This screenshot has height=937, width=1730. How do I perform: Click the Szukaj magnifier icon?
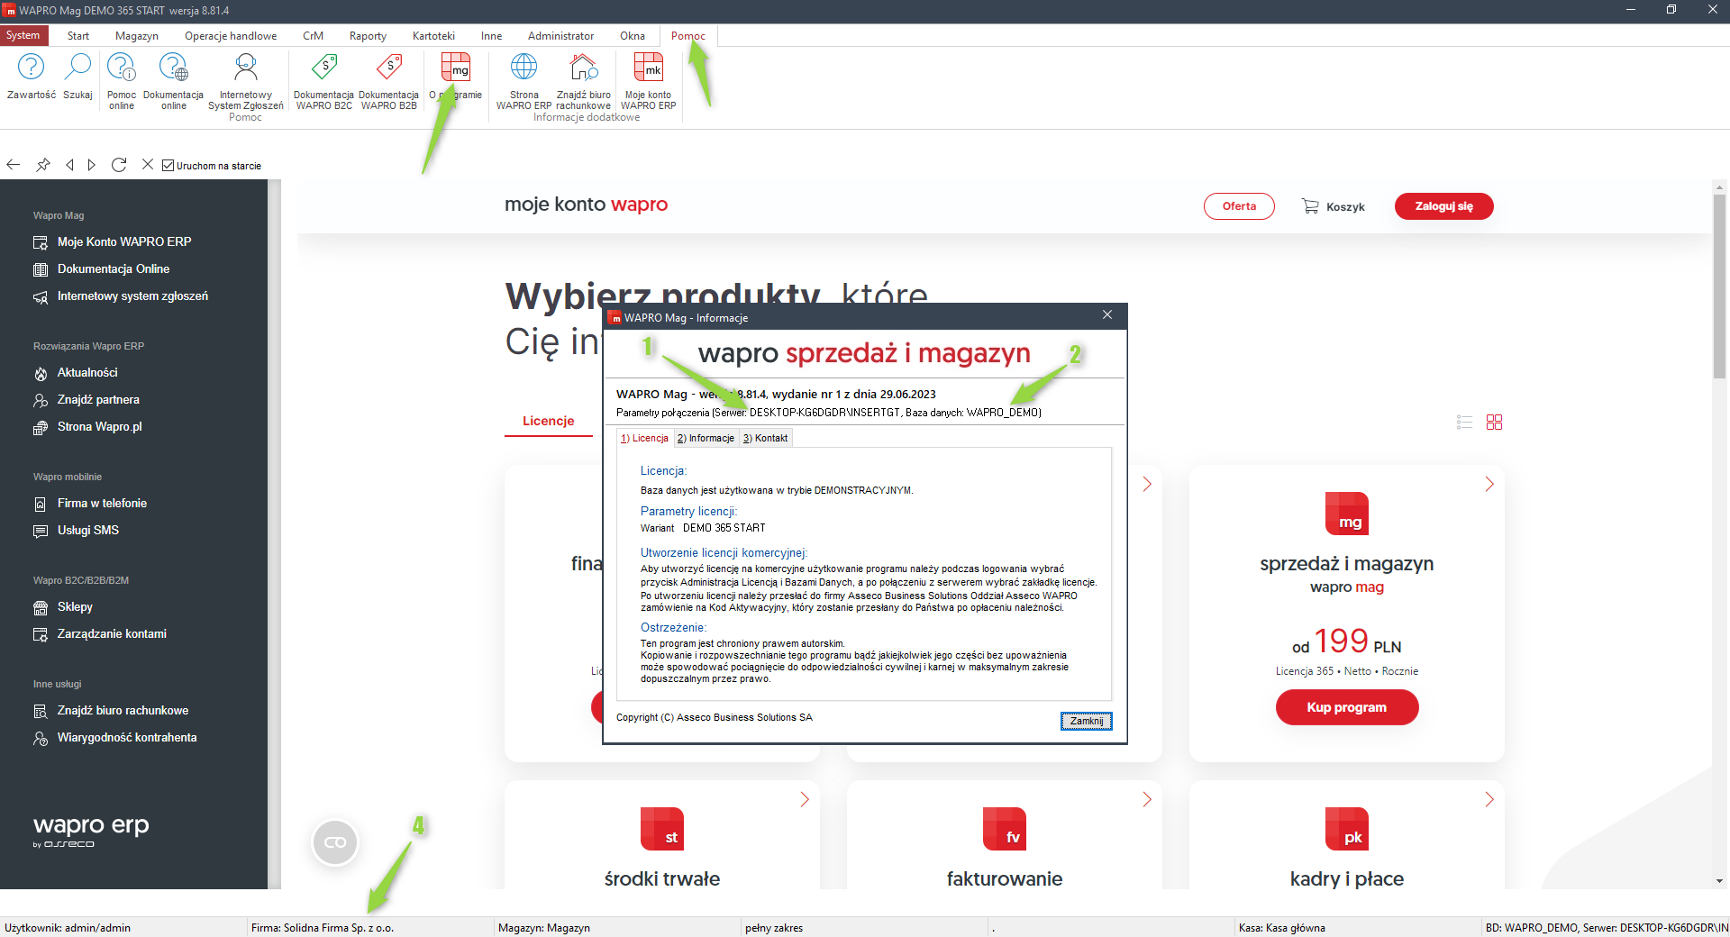tap(78, 67)
